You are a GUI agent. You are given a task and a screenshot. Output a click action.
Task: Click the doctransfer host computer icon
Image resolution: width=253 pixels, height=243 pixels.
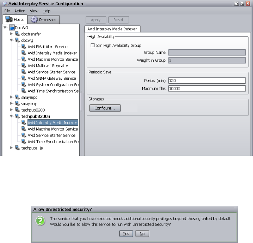click(17, 34)
